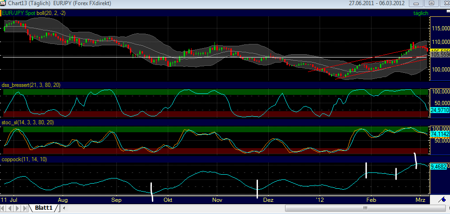
Task: Click the täglich timeframe label
Action: pyautogui.click(x=421, y=14)
